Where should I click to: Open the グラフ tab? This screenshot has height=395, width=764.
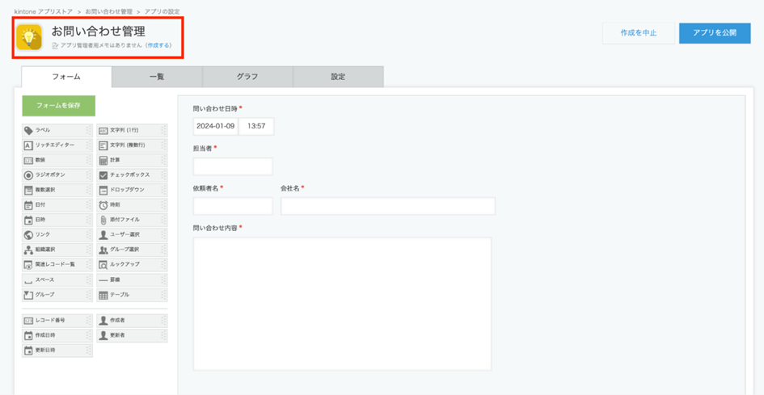(x=247, y=77)
